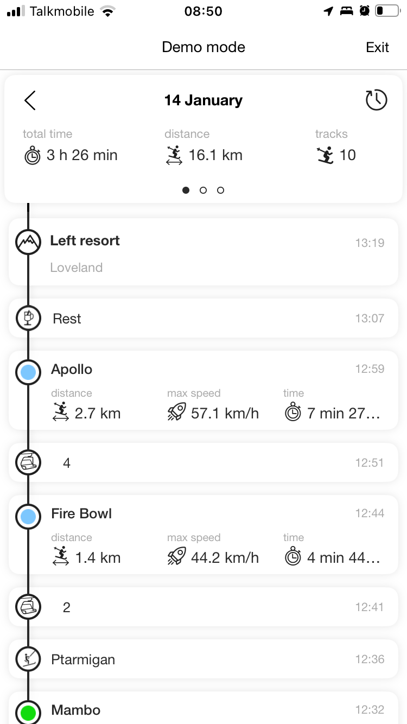This screenshot has height=724, width=407.
Task: Tap the chairlift icon for lift 4
Action: click(x=28, y=463)
